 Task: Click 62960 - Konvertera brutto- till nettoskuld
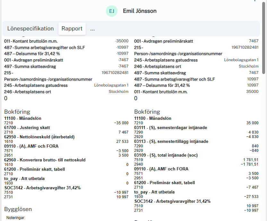[45, 160]
